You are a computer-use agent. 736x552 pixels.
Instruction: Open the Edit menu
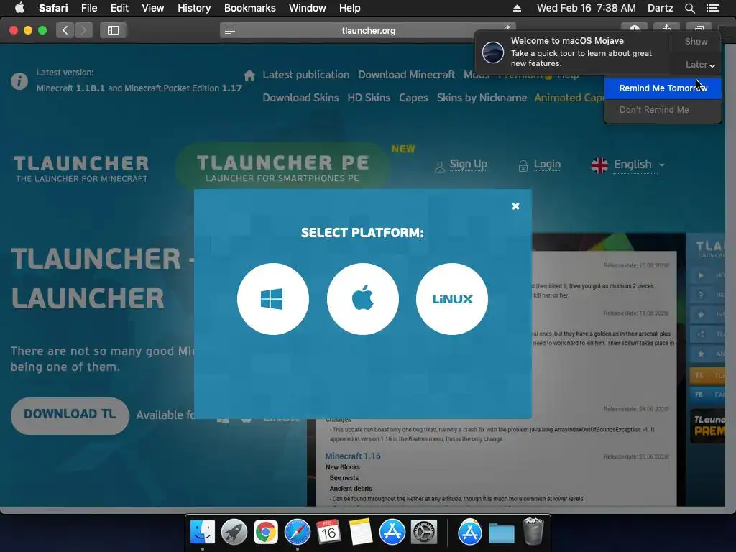[x=119, y=8]
